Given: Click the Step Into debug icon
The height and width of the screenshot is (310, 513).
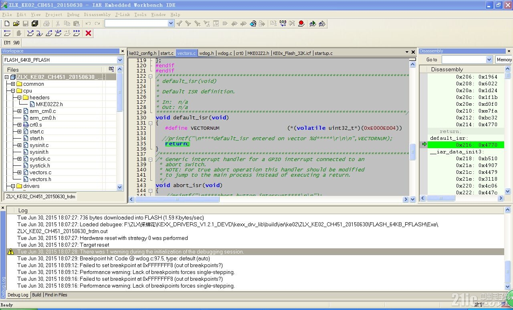Looking at the screenshot, I should coord(39,33).
